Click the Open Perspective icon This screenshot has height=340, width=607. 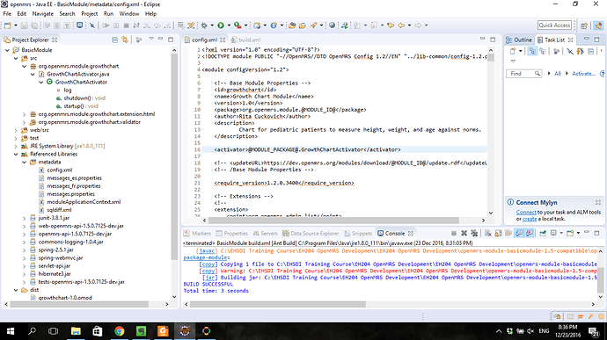tap(584, 25)
